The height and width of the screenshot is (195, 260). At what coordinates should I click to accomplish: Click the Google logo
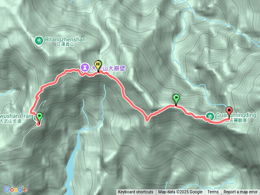(15, 189)
